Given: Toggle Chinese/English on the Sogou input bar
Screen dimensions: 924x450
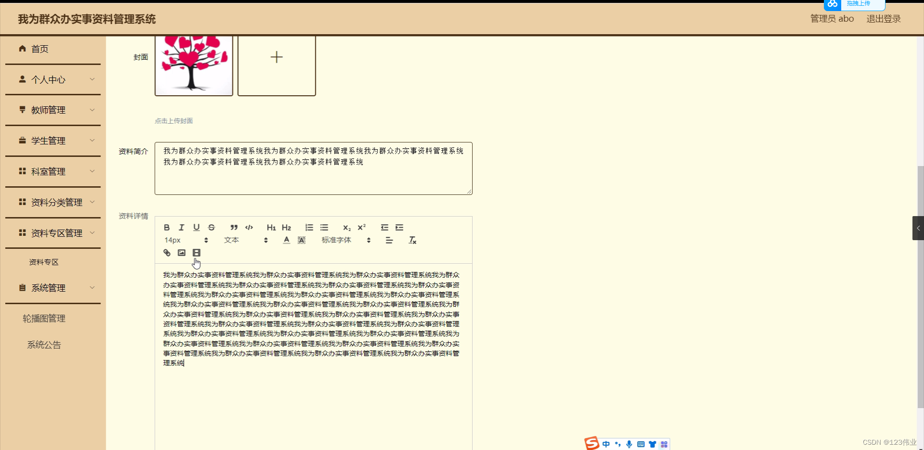Looking at the screenshot, I should coord(606,444).
